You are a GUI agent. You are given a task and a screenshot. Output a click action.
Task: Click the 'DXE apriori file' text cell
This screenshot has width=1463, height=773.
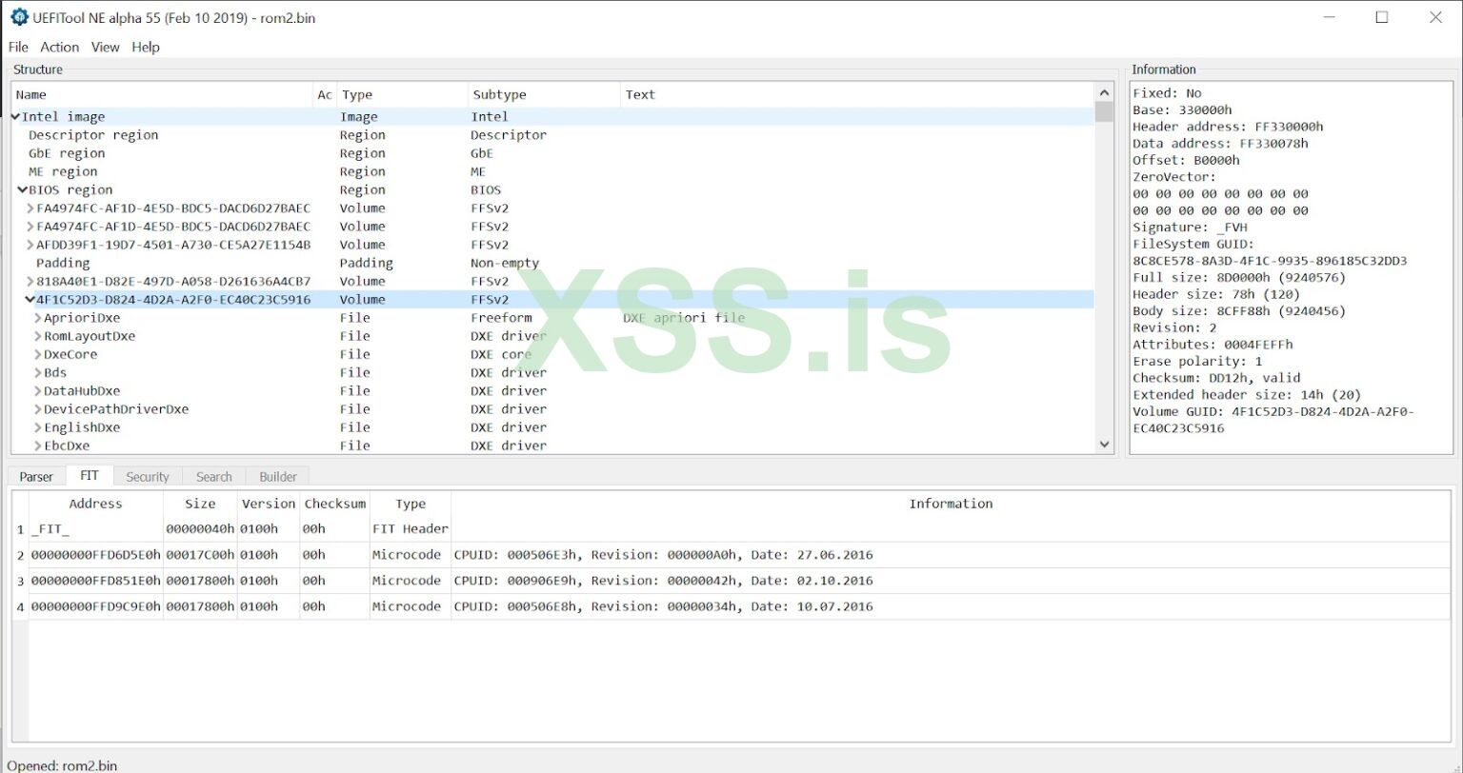(x=684, y=318)
